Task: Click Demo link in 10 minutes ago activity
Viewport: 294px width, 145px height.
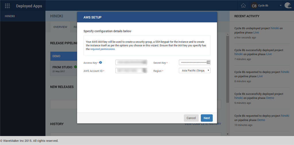Action: pos(261,120)
